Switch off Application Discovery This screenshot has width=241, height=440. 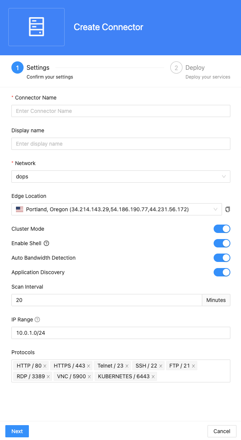[222, 272]
